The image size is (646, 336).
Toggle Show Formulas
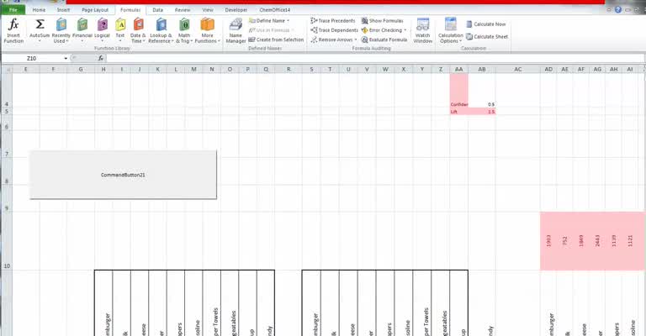click(383, 20)
